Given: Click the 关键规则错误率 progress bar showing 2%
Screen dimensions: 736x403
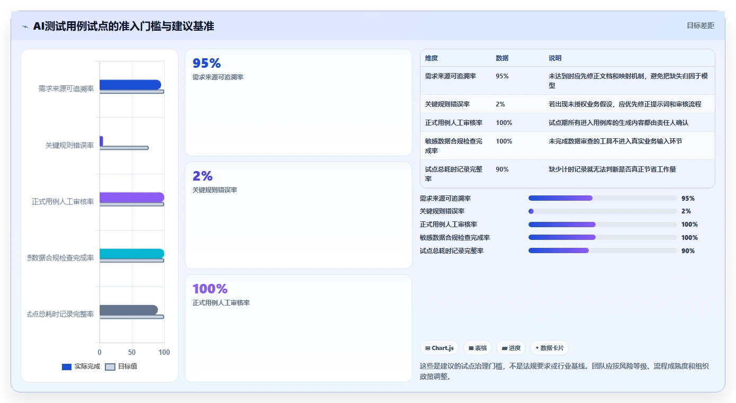Looking at the screenshot, I should [x=603, y=211].
